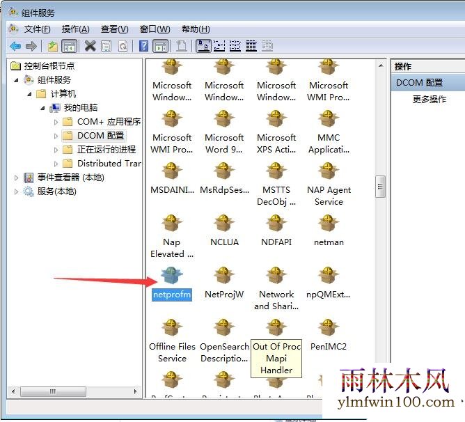Select Microsoft XPS Acti... item
Viewport: 465px width, 422px height.
(x=276, y=132)
